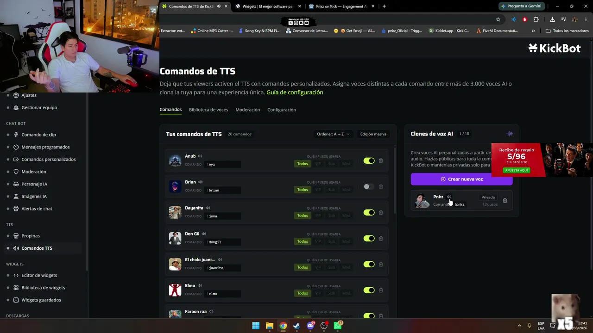The image size is (593, 333).
Task: Open the Chrome extensions puzzle icon
Action: [536, 19]
